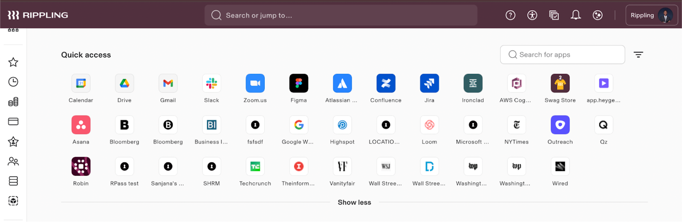Launch the Confluence app
Viewport: 682px width, 222px height.
386,83
